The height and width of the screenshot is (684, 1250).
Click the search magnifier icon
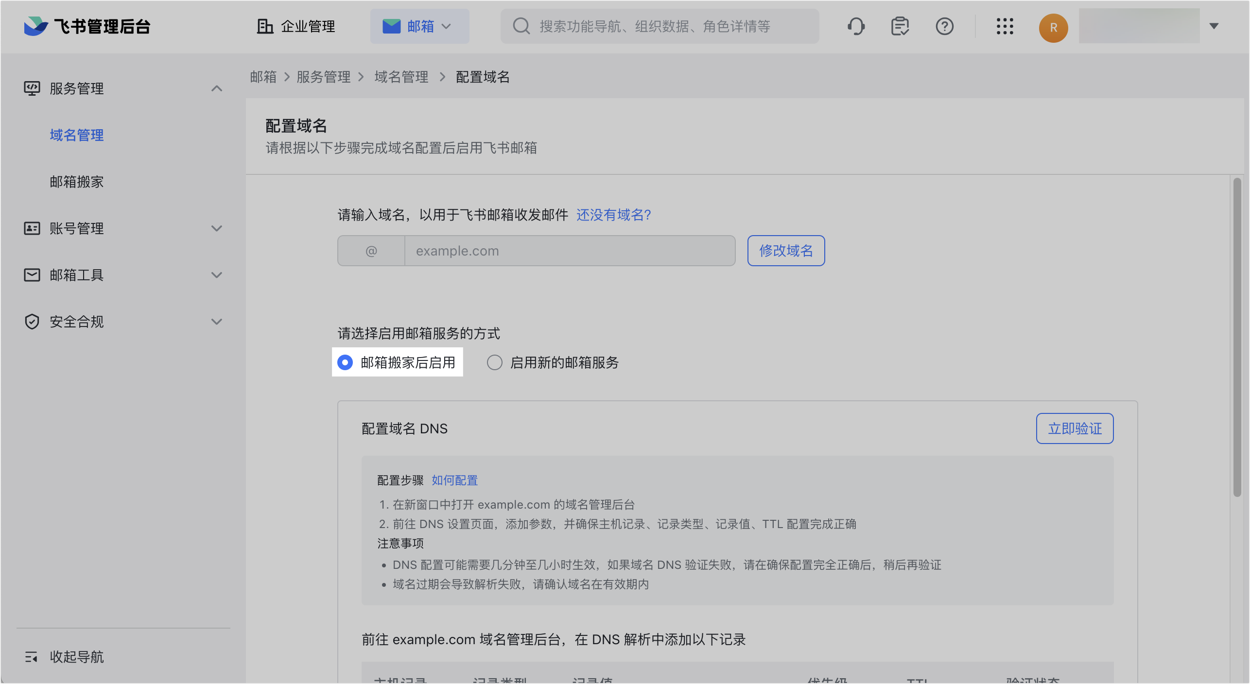pos(521,26)
